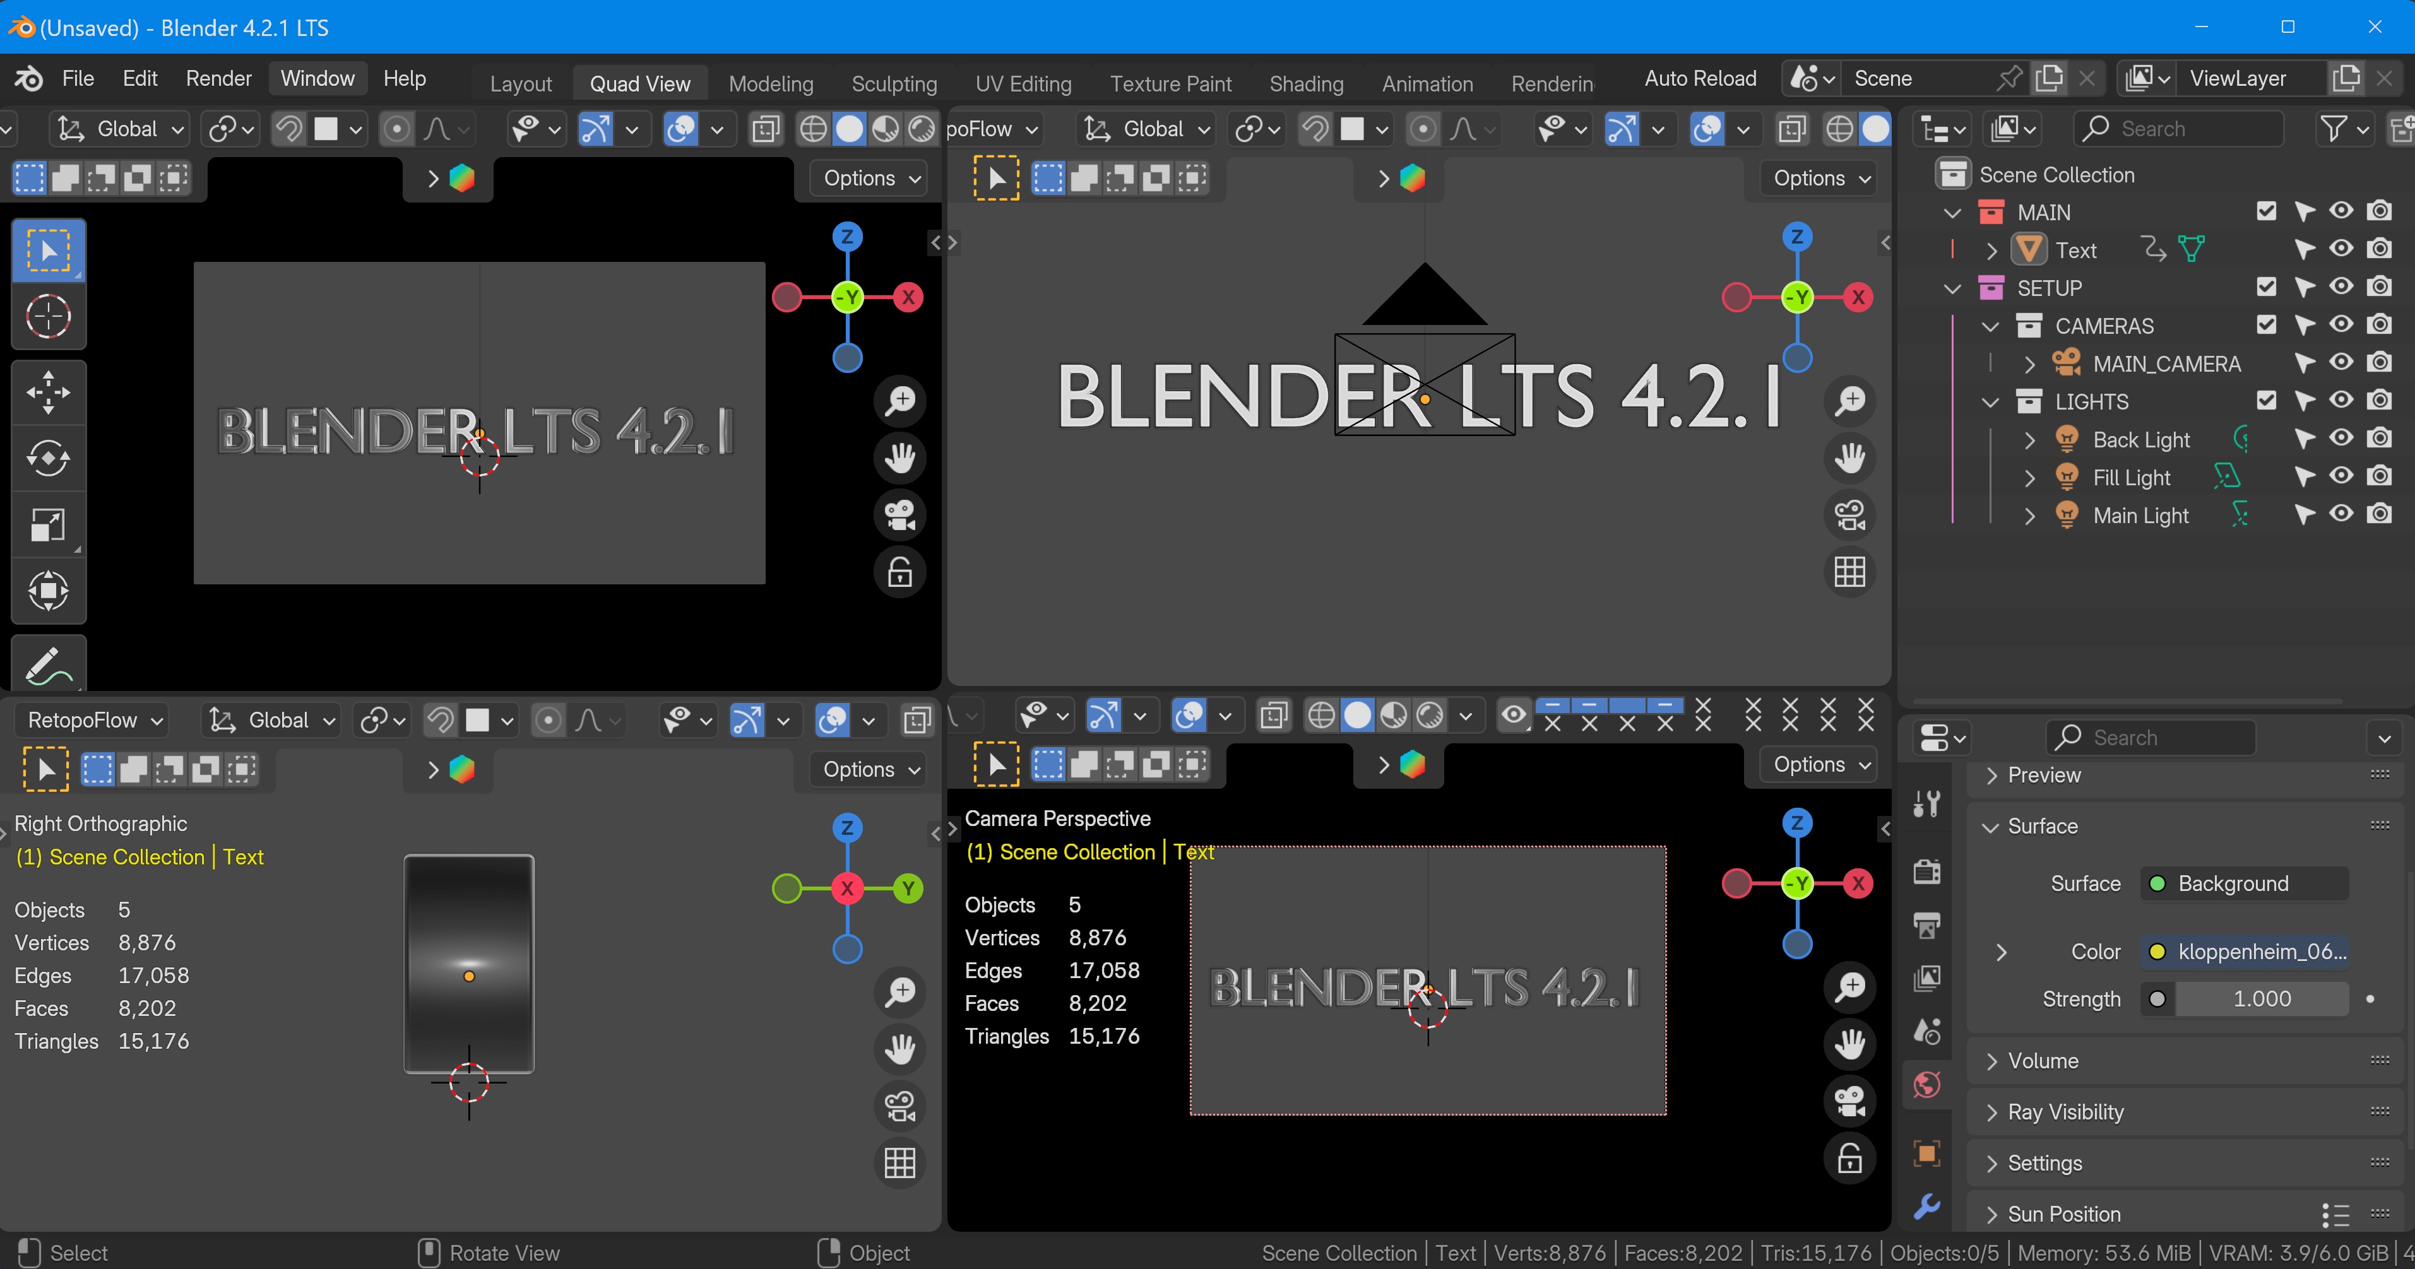Click zoom magnifier in top-right viewport

click(1849, 401)
